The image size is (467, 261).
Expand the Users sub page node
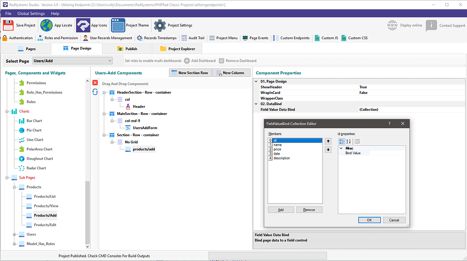(14, 234)
